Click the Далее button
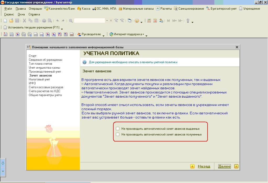Viewport: 268px width, 183px height. click(x=224, y=166)
